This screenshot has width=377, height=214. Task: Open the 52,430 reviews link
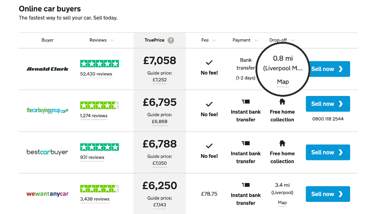(x=96, y=74)
